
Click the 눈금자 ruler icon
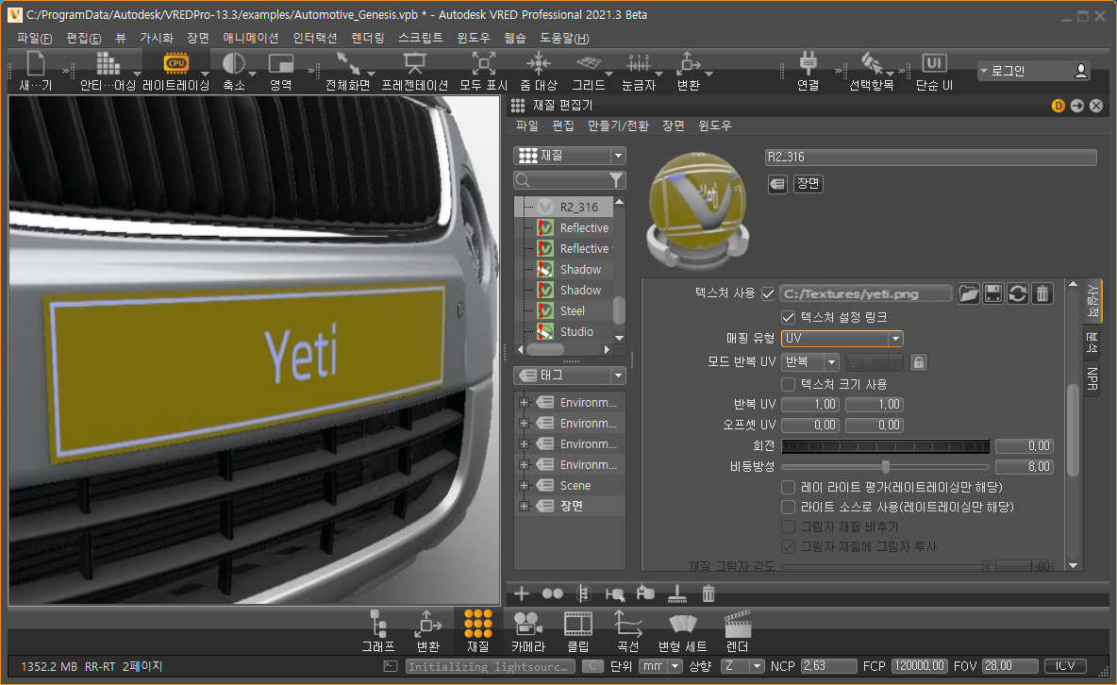click(x=639, y=63)
